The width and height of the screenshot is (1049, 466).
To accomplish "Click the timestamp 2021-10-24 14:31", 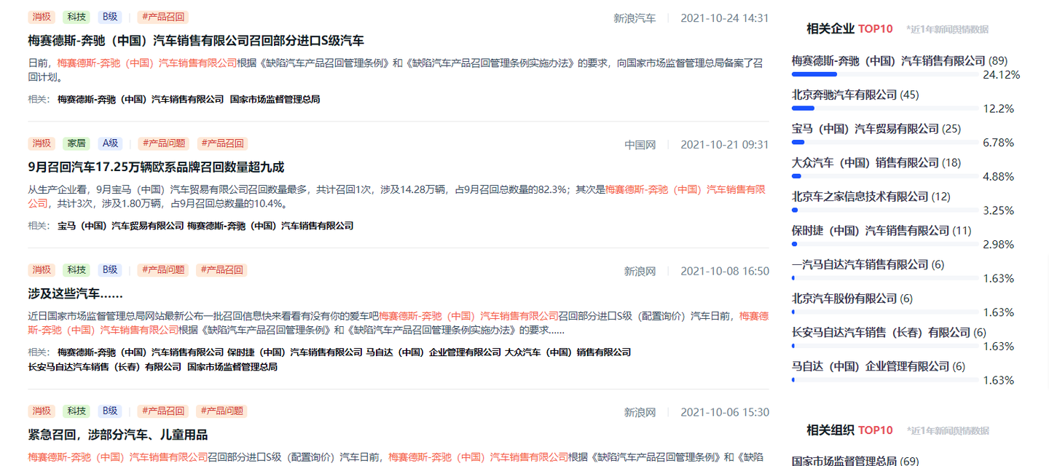I will 725,18.
